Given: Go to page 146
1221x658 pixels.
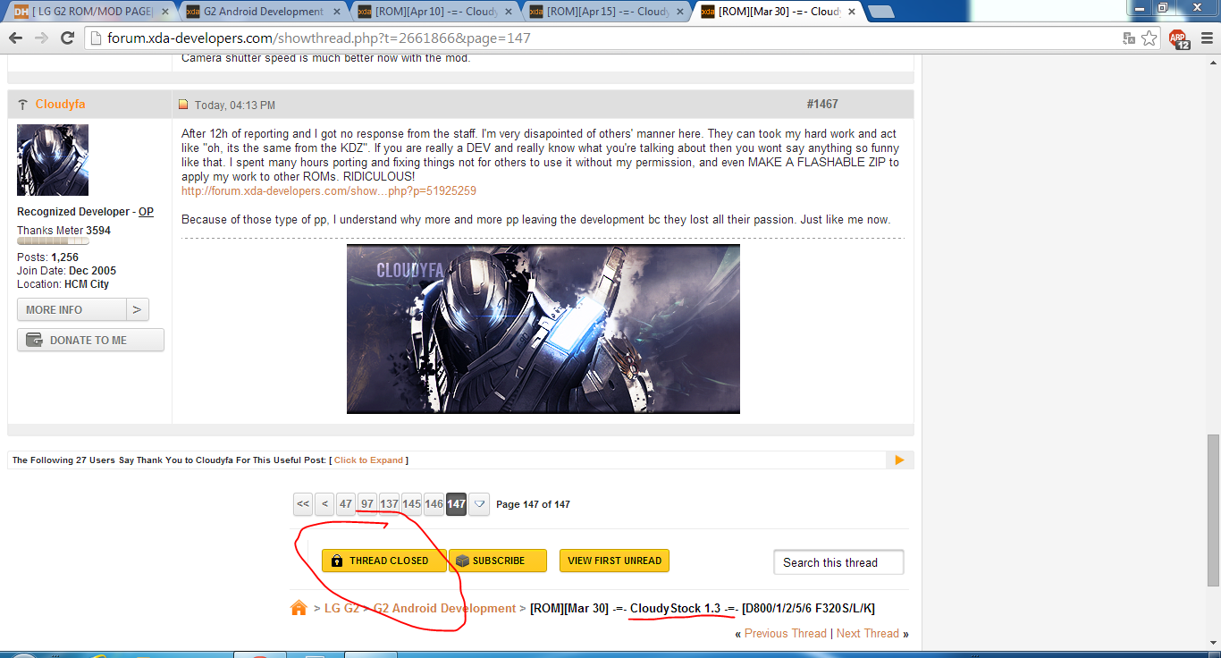Looking at the screenshot, I should coord(434,504).
